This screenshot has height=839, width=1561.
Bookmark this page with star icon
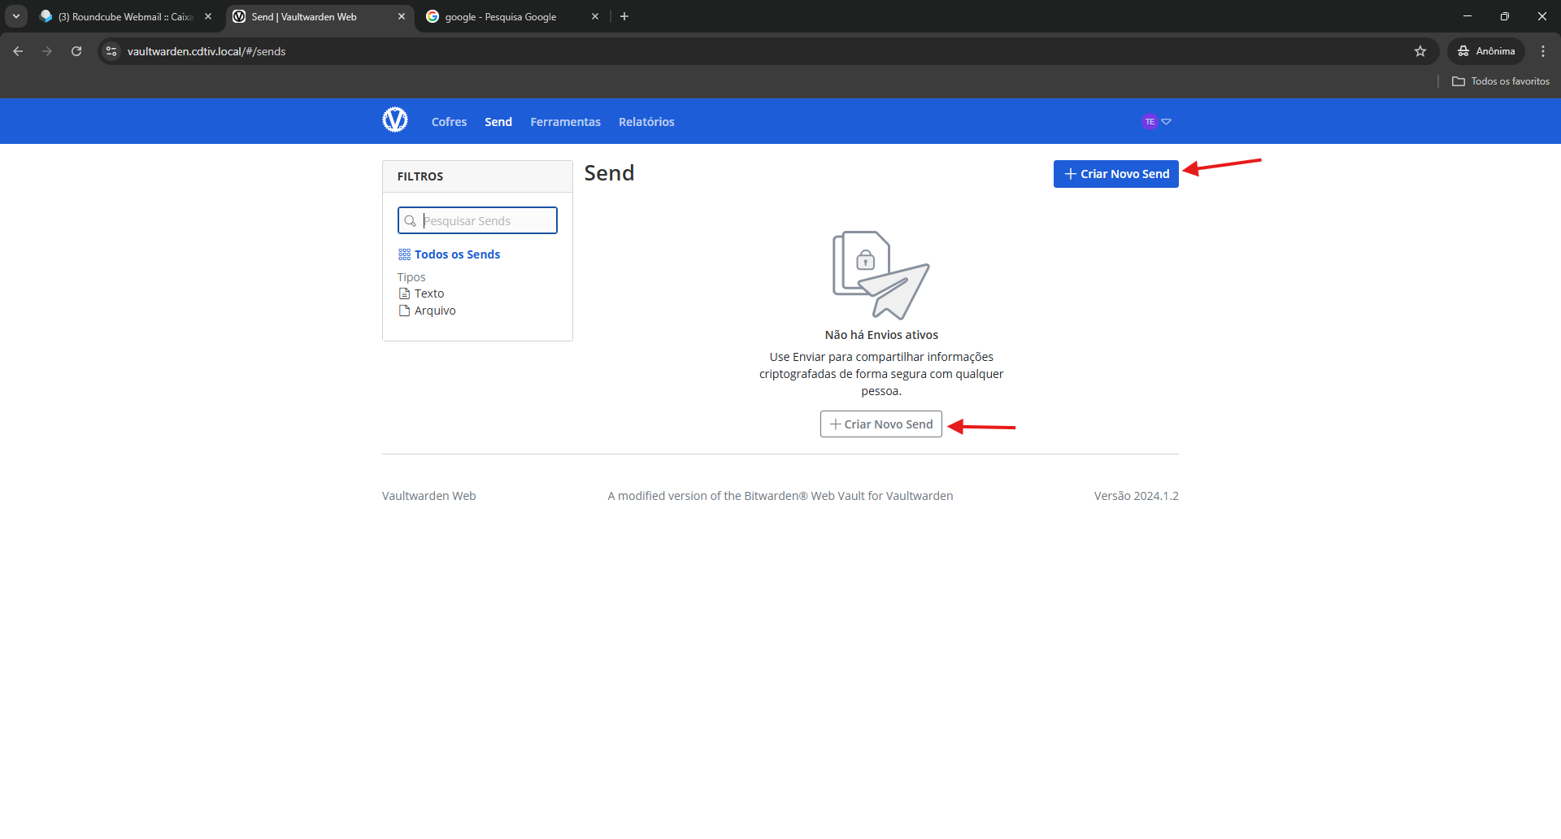click(1420, 51)
